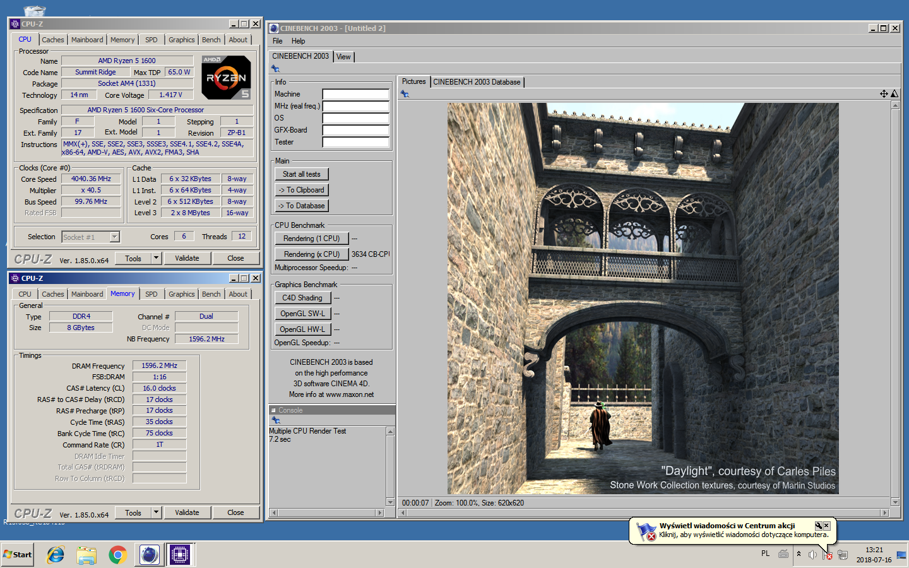The width and height of the screenshot is (909, 568).
Task: Click the keyboard icon next to PL
Action: (783, 554)
